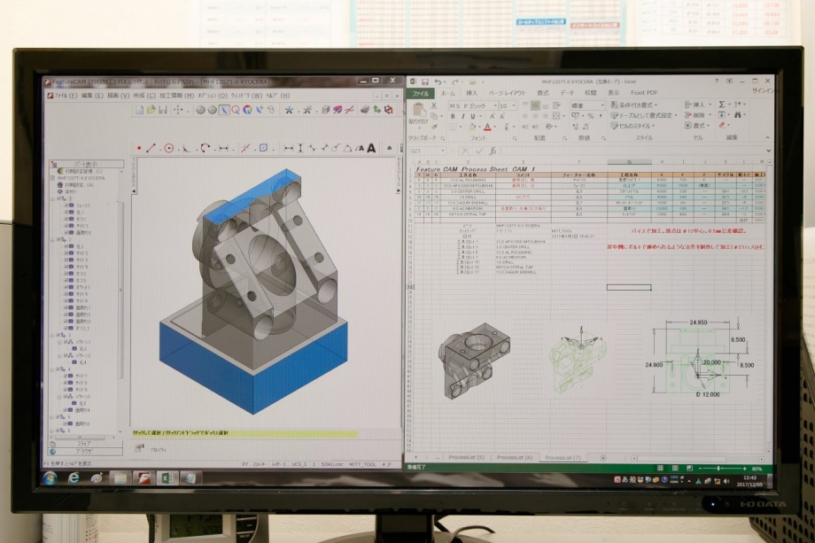Select the red point geometry tool
This screenshot has width=815, height=543.
tap(139, 148)
